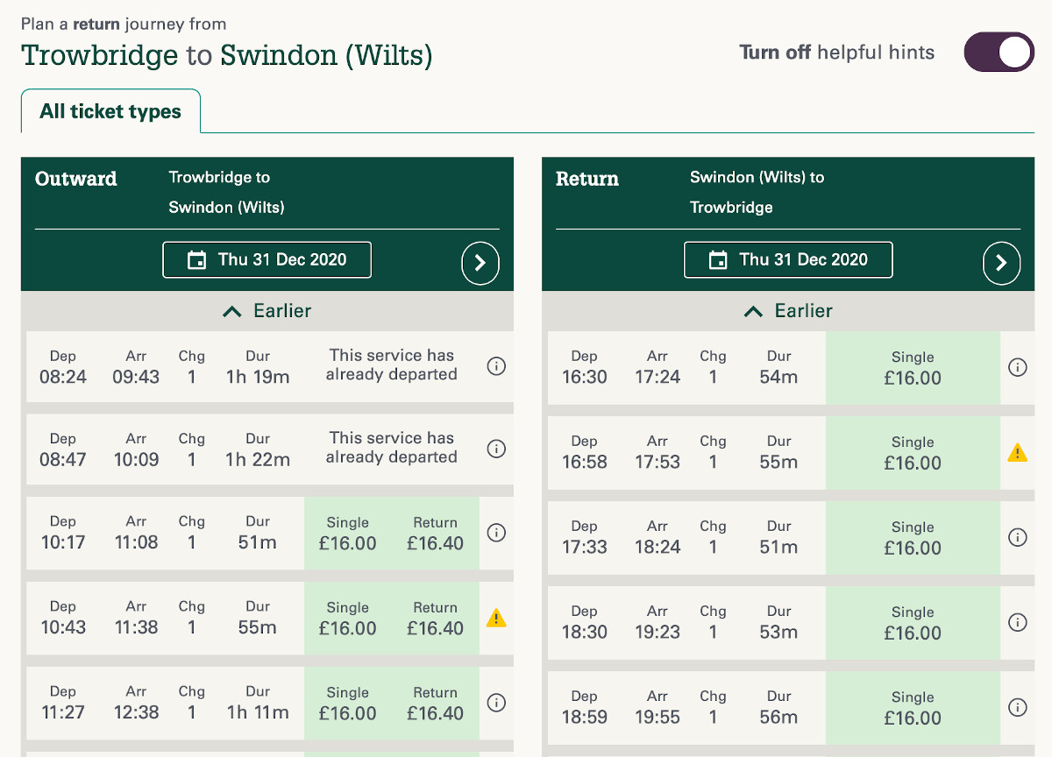
Task: Show earlier outward trains
Action: (267, 311)
